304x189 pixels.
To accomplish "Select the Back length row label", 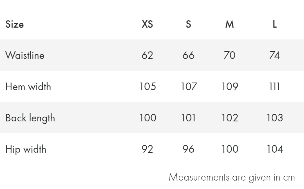I will (30, 118).
